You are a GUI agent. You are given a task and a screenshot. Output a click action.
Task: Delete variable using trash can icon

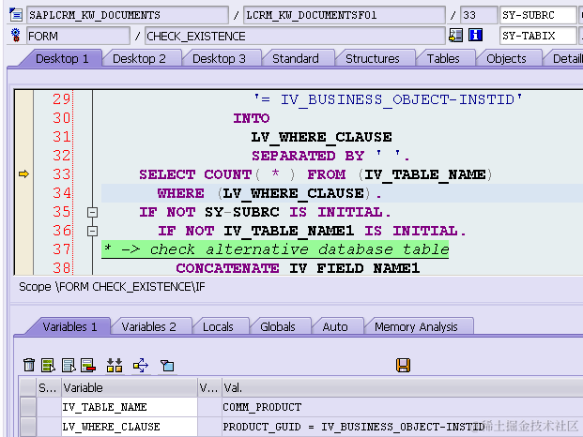click(28, 365)
